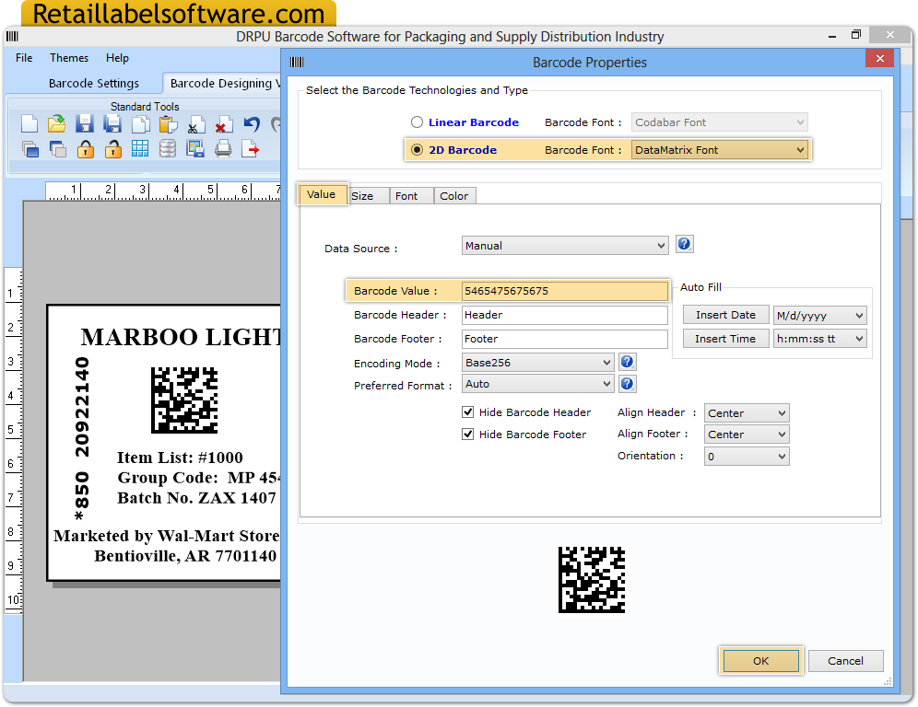Screen dimensions: 918x707
Task: Open the DataMatrix Font dropdown
Action: tap(720, 150)
